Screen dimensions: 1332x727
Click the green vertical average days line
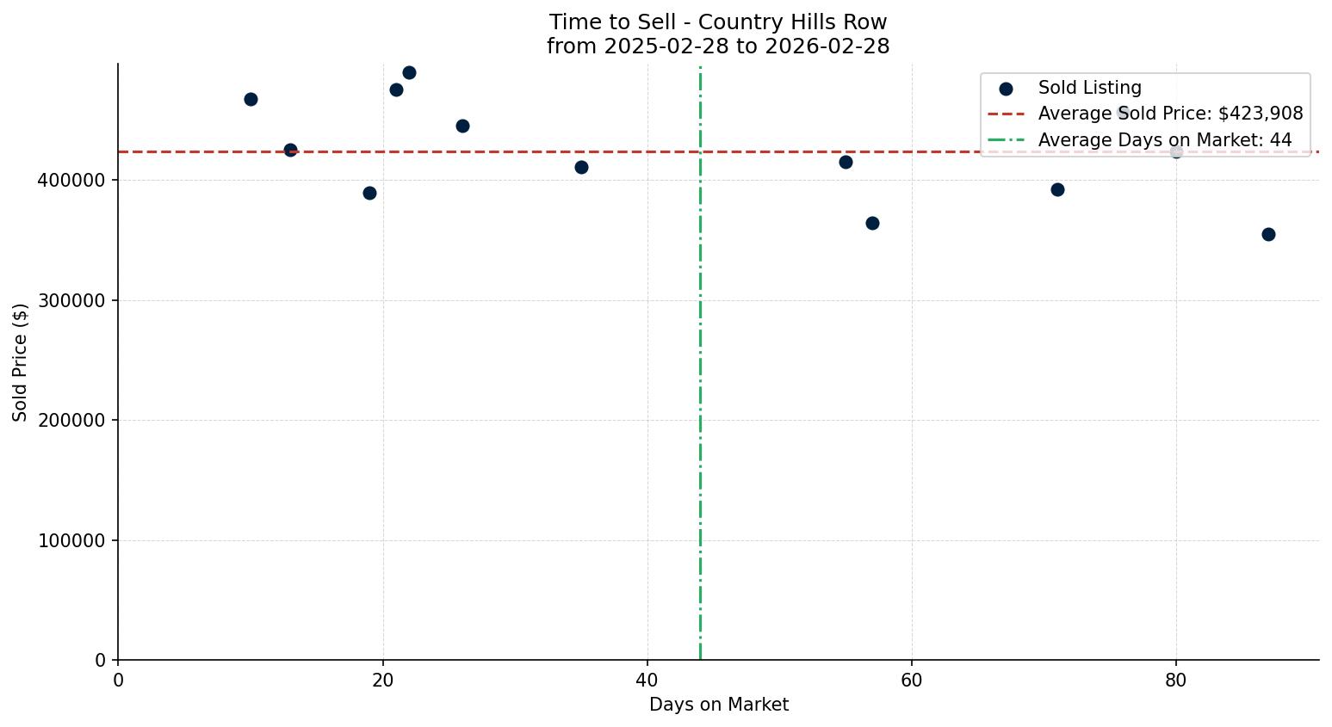point(700,387)
